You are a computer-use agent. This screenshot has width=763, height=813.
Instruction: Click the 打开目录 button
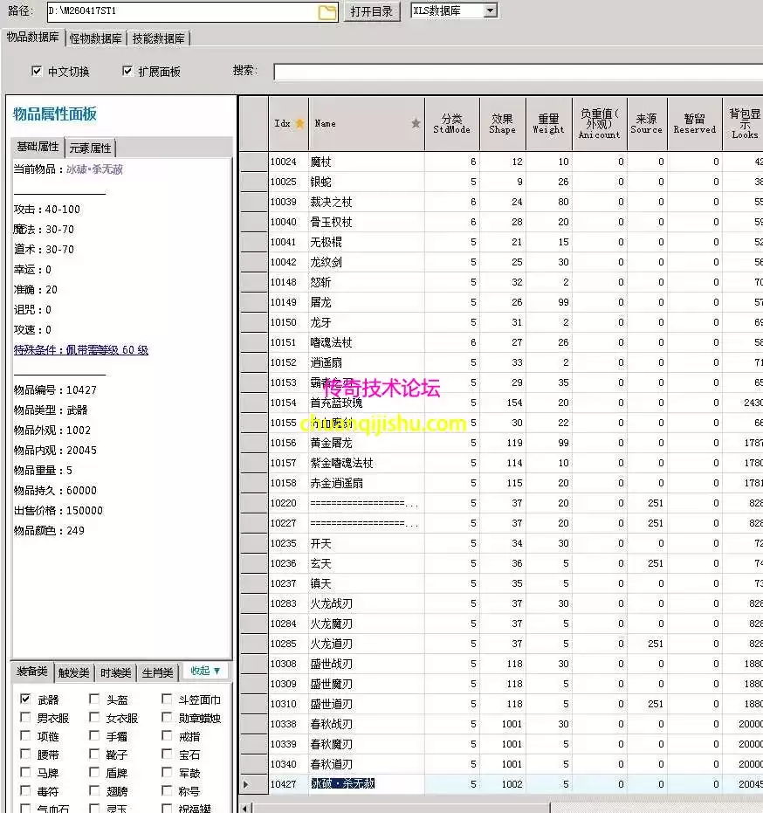[372, 11]
